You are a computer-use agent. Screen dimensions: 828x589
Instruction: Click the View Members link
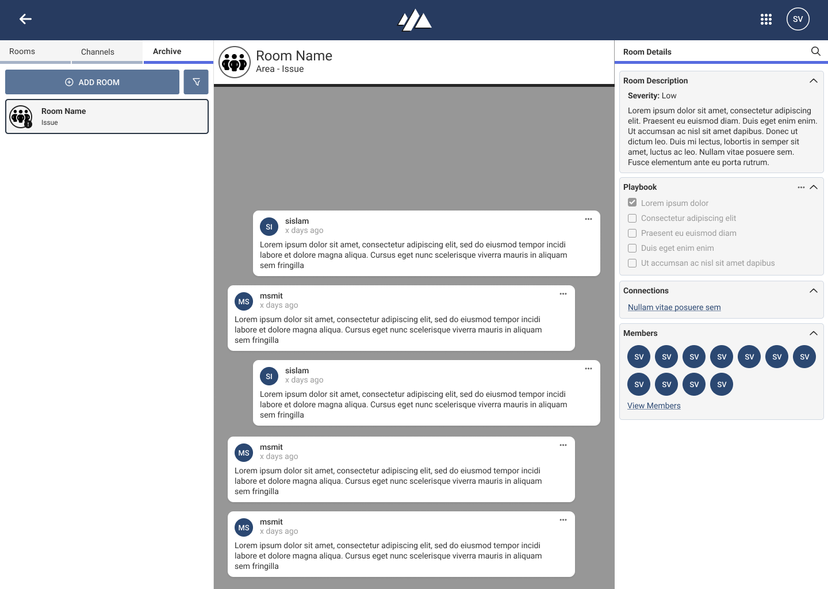pyautogui.click(x=654, y=406)
